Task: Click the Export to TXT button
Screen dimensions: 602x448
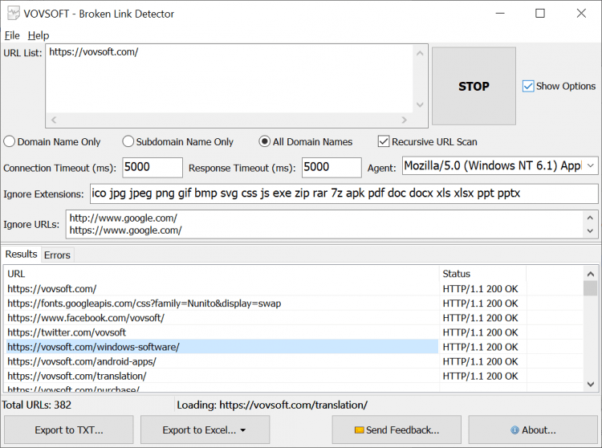Action: click(x=69, y=430)
